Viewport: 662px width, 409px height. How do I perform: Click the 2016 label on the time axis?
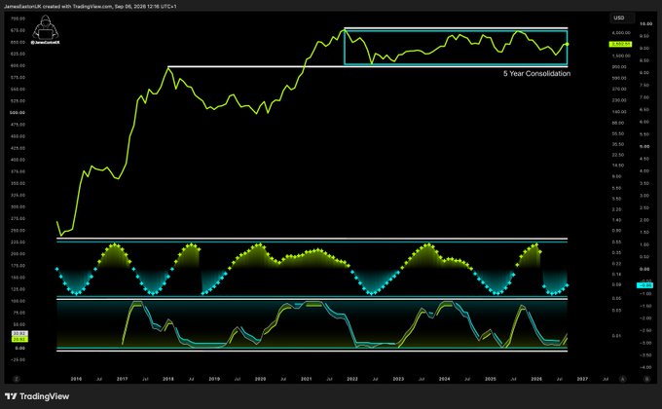pyautogui.click(x=76, y=379)
